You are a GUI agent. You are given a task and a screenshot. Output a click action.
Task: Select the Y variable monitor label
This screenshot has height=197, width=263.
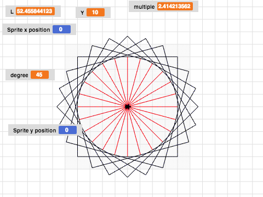point(82,13)
